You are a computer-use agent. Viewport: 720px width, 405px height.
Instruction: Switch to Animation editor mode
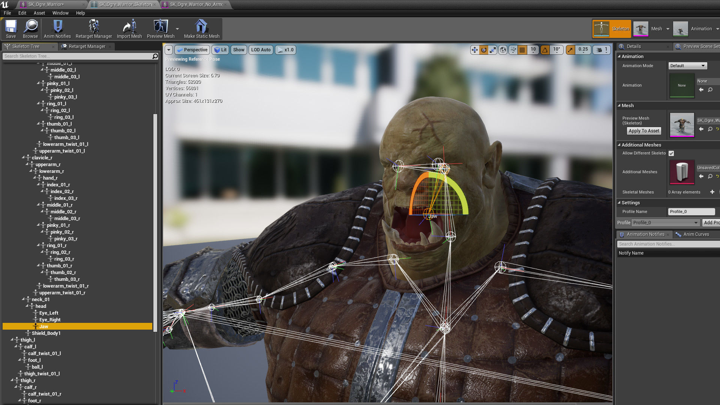pyautogui.click(x=693, y=29)
